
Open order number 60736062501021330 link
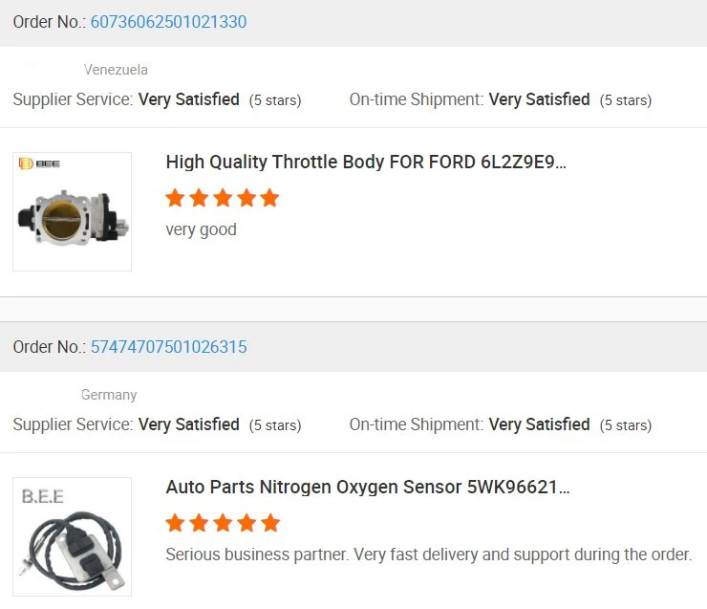tap(168, 22)
